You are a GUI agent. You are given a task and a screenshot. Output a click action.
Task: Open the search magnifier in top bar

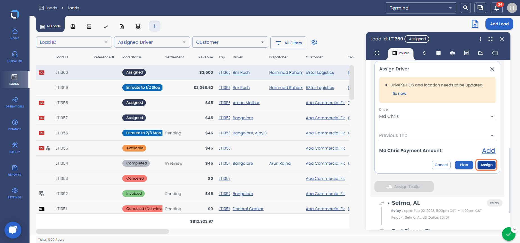465,8
